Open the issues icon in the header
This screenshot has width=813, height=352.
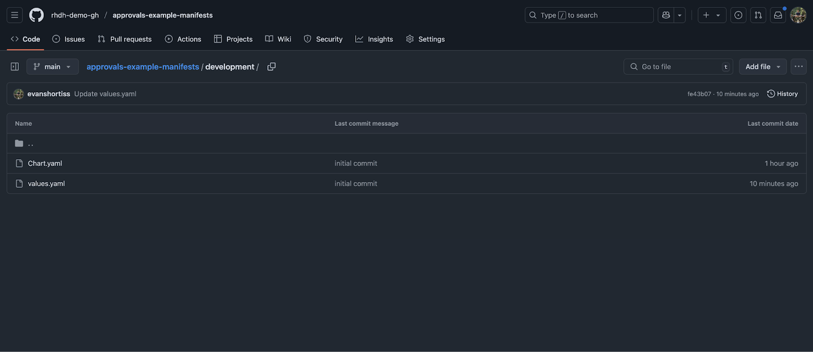(738, 15)
